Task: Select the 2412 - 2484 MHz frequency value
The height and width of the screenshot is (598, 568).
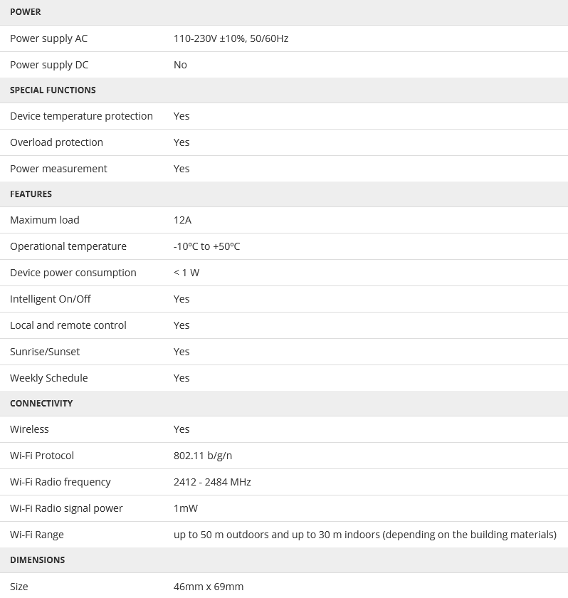Action: click(212, 482)
